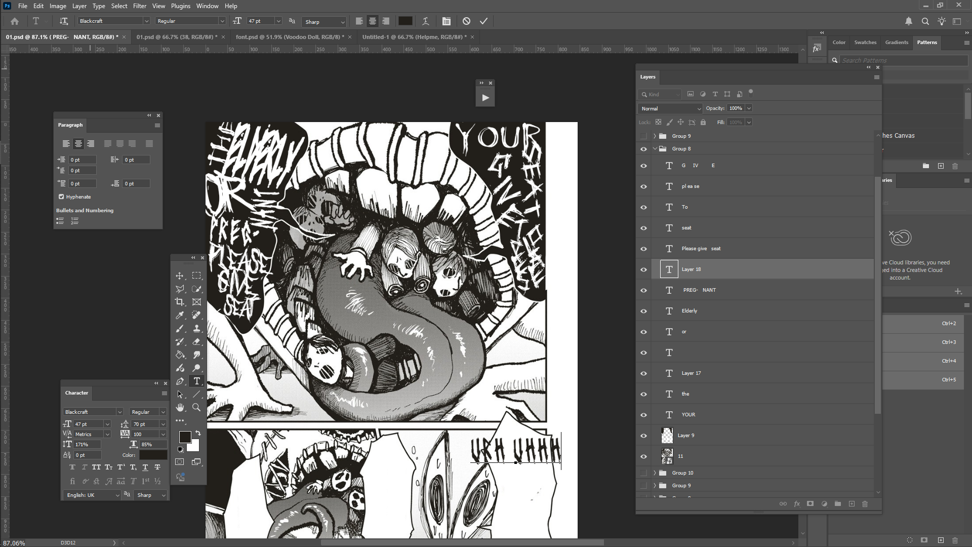Open the Type menu
Screen dimensions: 972x547
(x=99, y=6)
